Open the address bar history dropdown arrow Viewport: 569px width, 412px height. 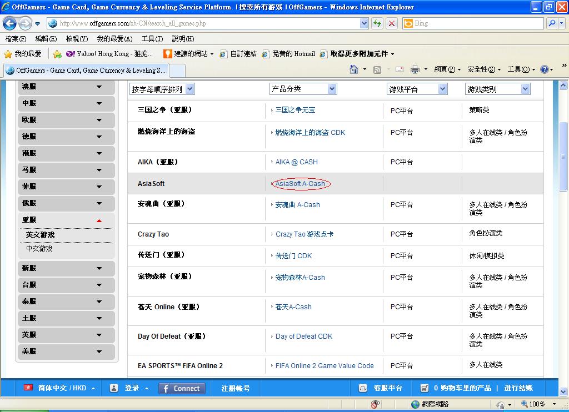[x=365, y=23]
